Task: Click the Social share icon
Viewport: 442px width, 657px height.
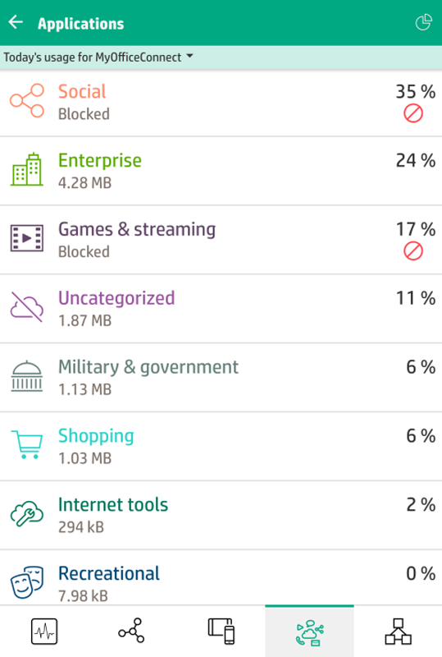Action: [x=27, y=101]
